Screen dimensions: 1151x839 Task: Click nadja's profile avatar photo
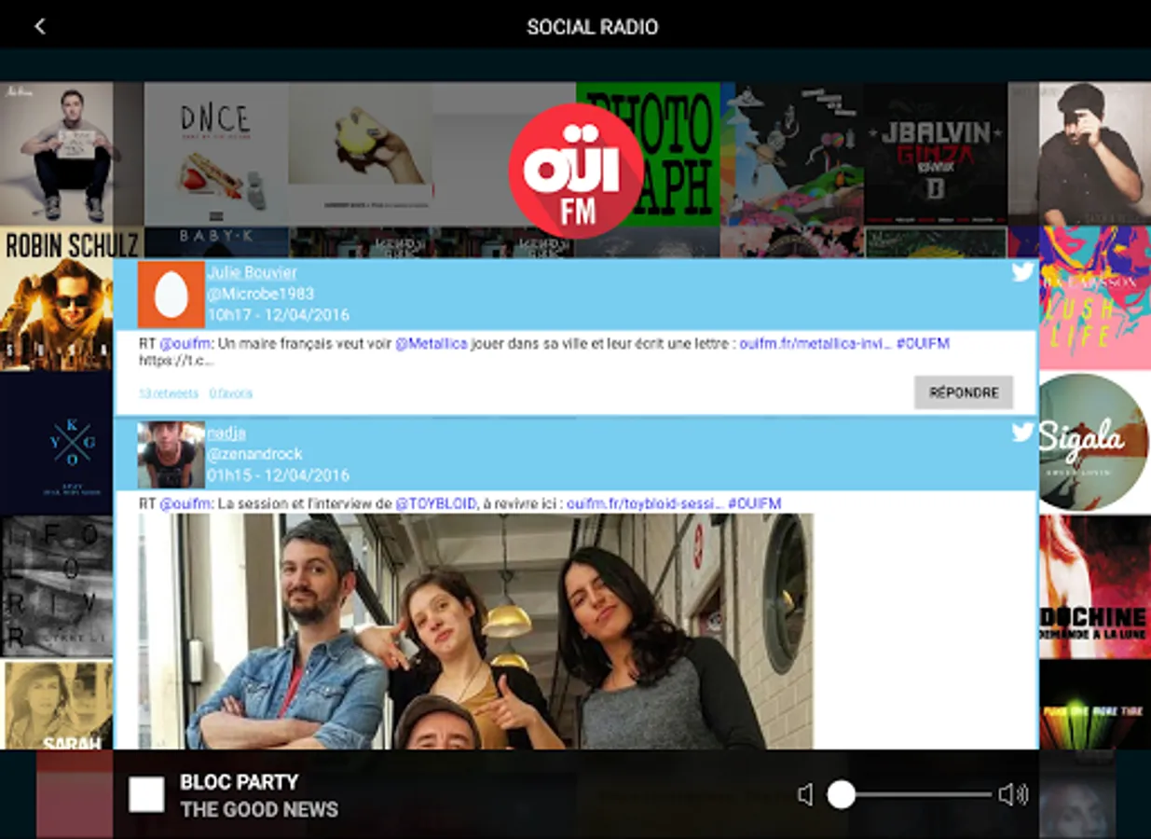171,455
